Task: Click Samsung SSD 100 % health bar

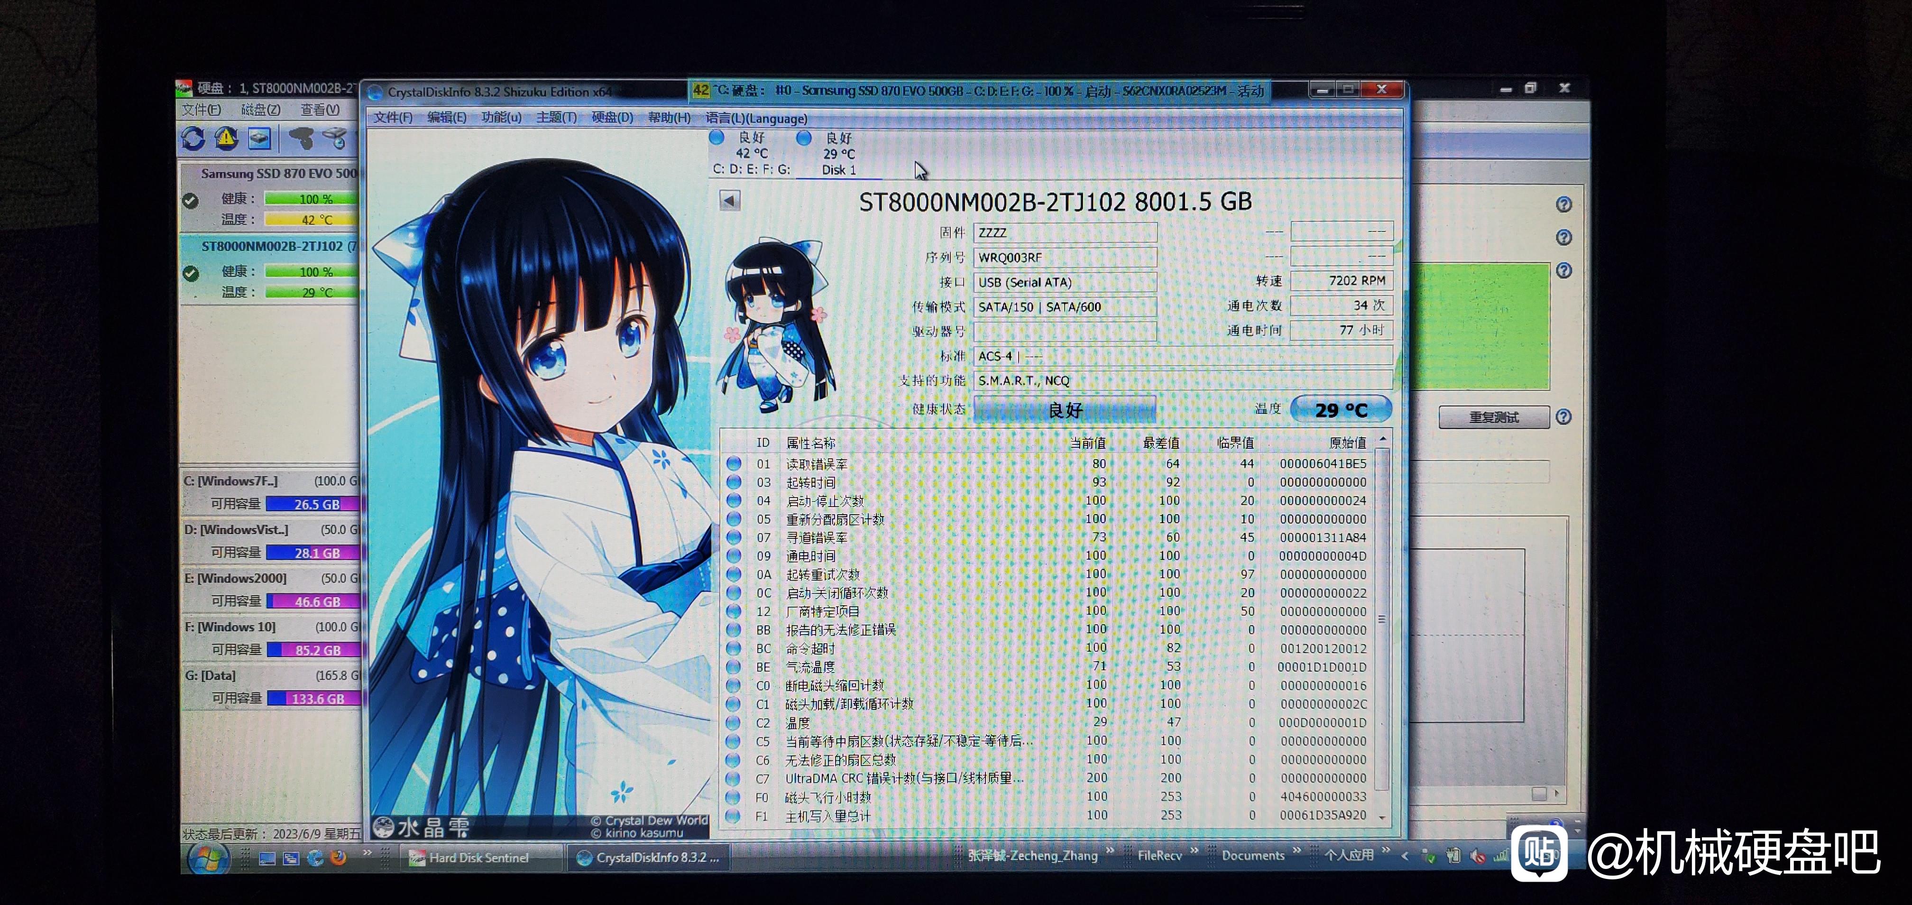Action: [313, 199]
